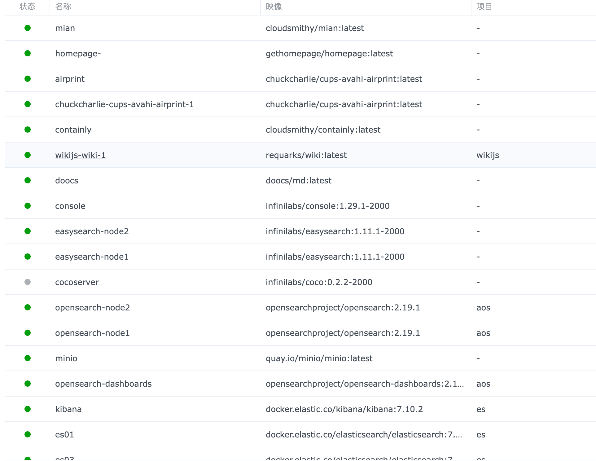Click the green status dot for mian
Image resolution: width=596 pixels, height=461 pixels.
[28, 28]
